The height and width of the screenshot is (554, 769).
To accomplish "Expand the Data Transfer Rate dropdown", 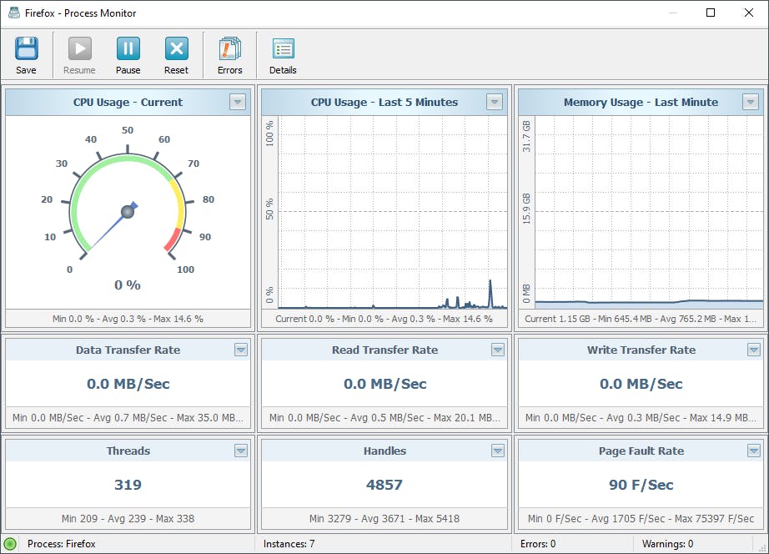I will [x=241, y=350].
